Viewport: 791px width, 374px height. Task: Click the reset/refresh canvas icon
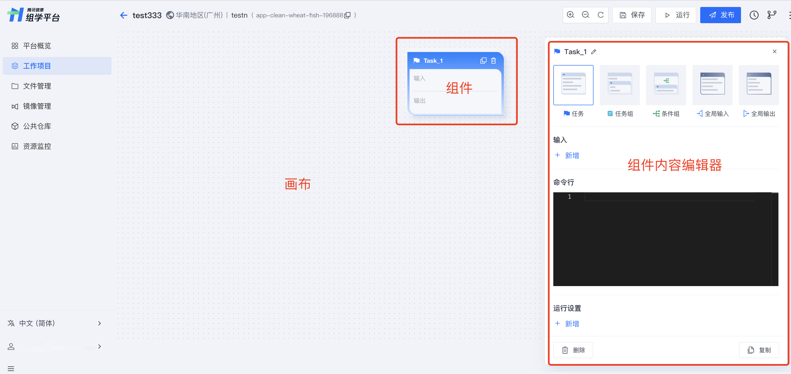(x=601, y=15)
